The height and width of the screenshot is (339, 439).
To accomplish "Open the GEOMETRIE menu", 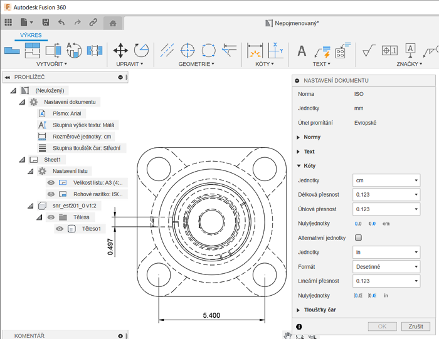I will tap(196, 64).
